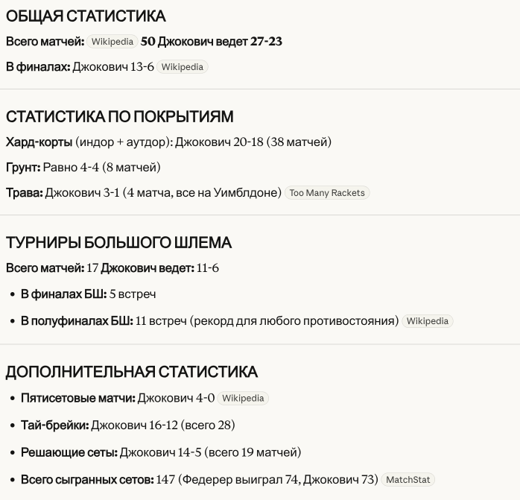Image resolution: width=520 pixels, height=500 pixels.
Task: Open the Too Many Rackets source chip
Action: click(327, 193)
